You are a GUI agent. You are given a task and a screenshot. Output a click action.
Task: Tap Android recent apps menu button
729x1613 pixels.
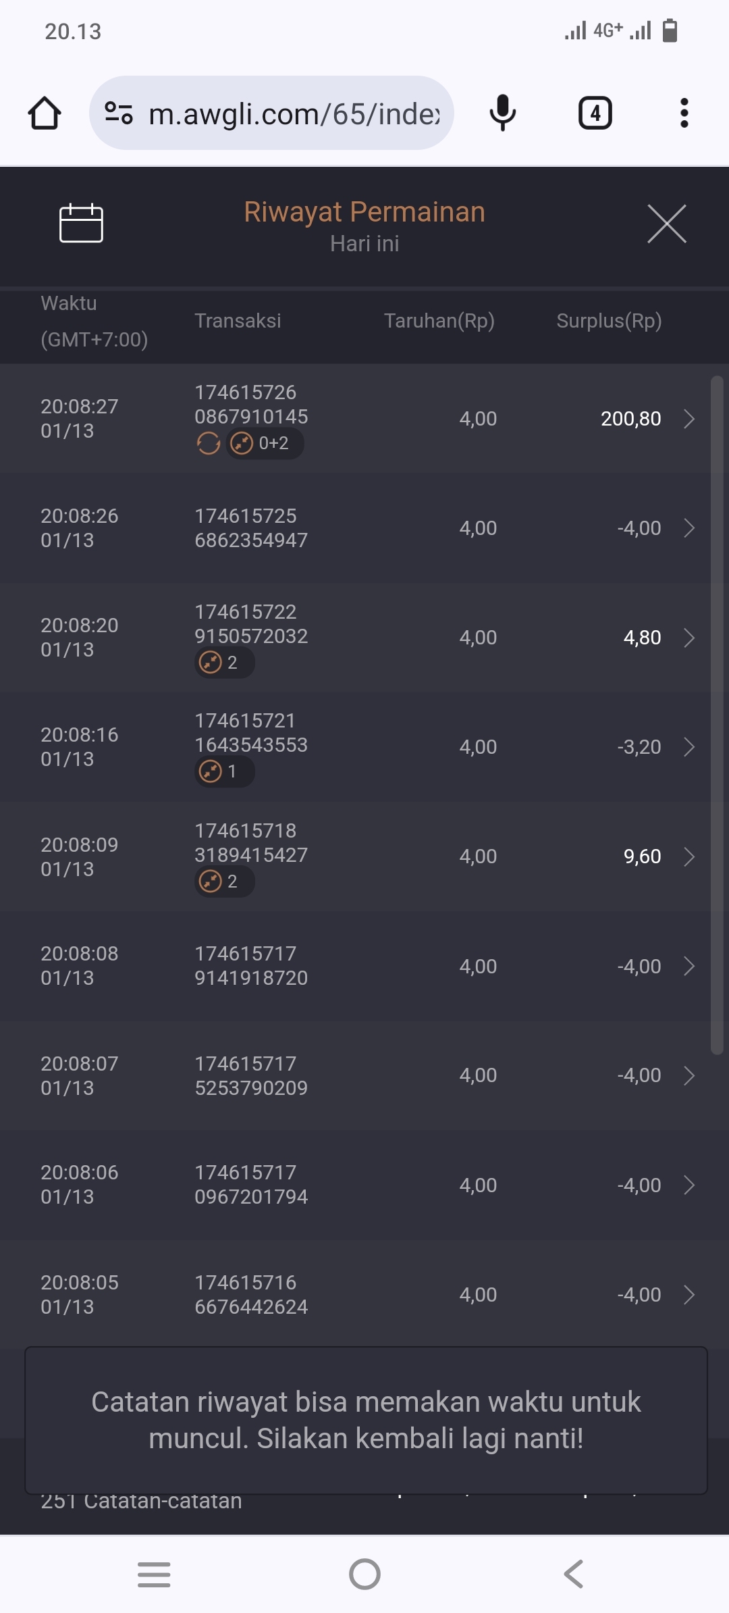pyautogui.click(x=154, y=1574)
